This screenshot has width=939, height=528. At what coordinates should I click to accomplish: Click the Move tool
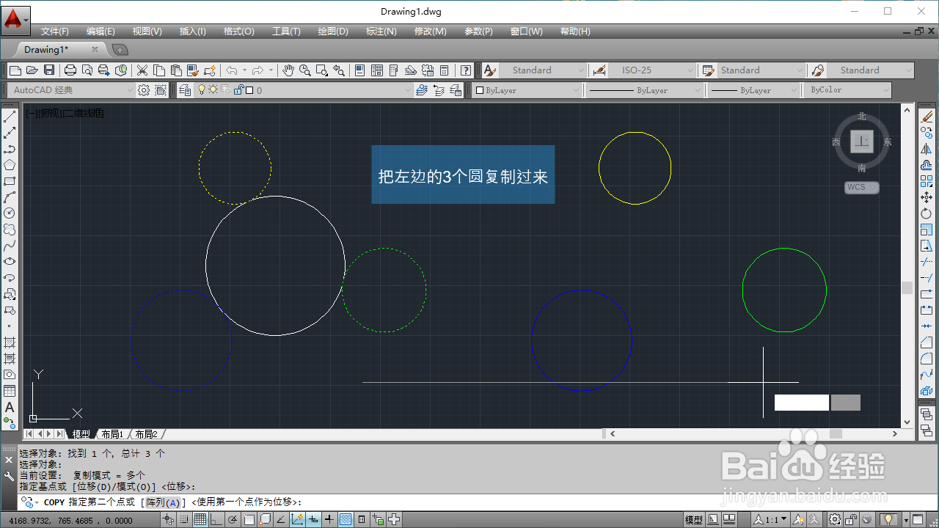tap(927, 197)
